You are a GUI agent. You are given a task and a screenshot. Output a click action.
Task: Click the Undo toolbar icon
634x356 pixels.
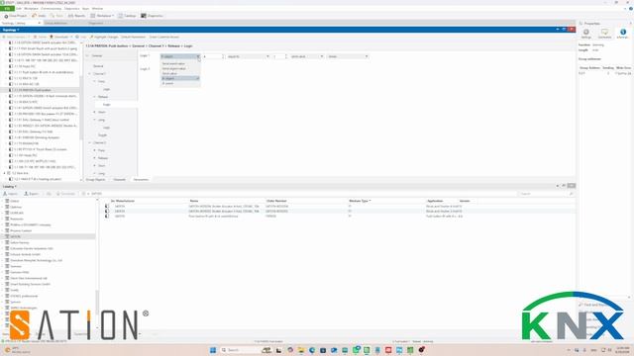tap(35, 16)
